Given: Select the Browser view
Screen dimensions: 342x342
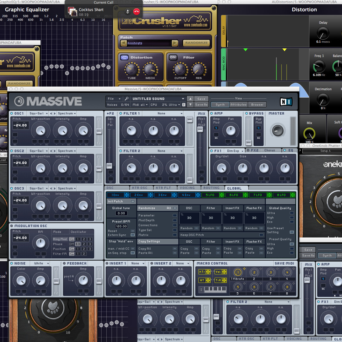Looking at the screenshot, I should click(257, 104).
